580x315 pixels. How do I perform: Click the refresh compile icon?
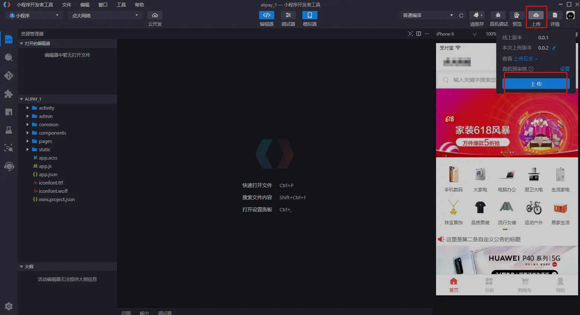461,16
